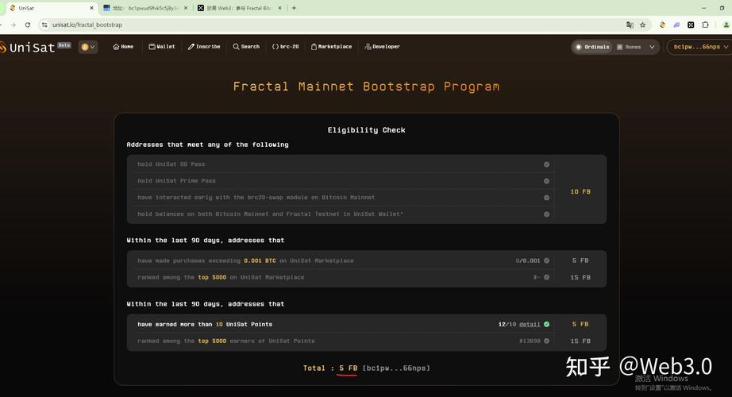
Task: Click status dot for hold balances row
Action: pos(546,214)
